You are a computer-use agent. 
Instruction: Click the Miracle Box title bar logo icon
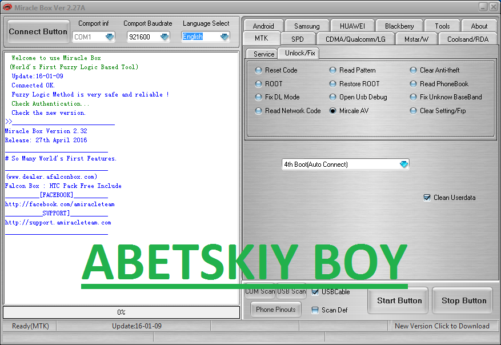7,7
